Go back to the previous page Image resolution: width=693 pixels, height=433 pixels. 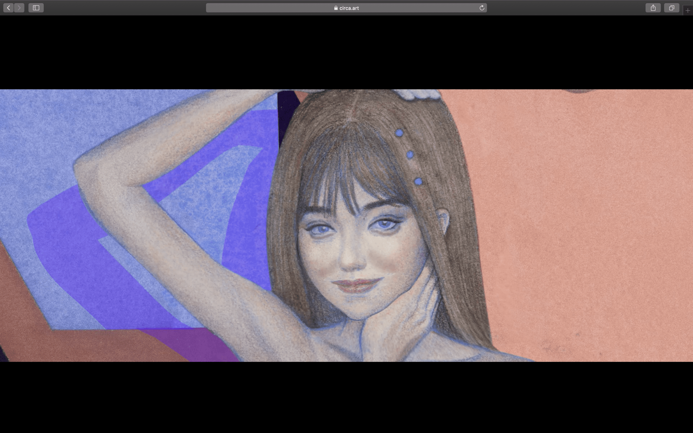[9, 8]
